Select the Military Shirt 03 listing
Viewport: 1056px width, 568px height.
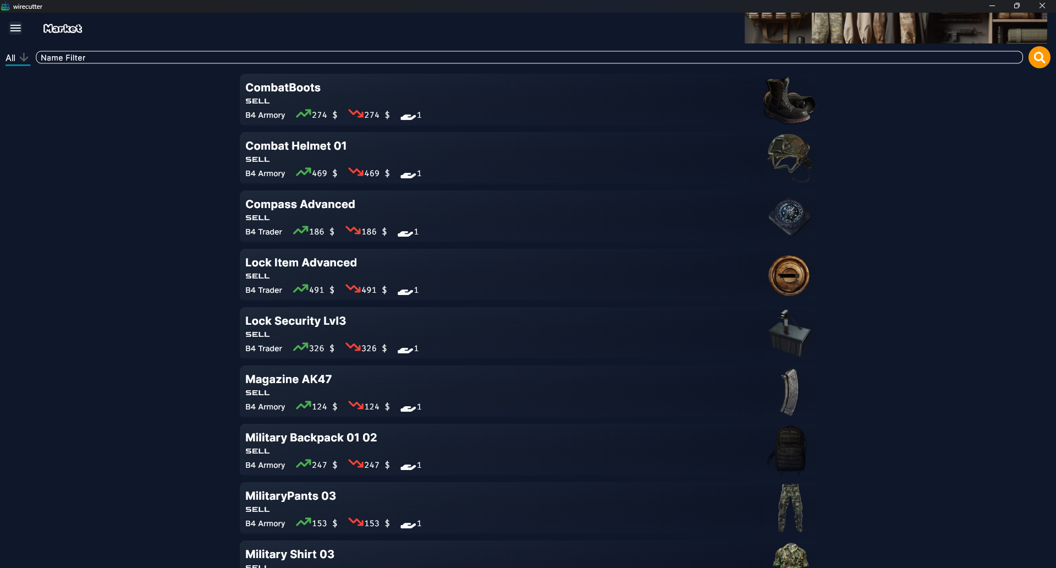point(528,555)
